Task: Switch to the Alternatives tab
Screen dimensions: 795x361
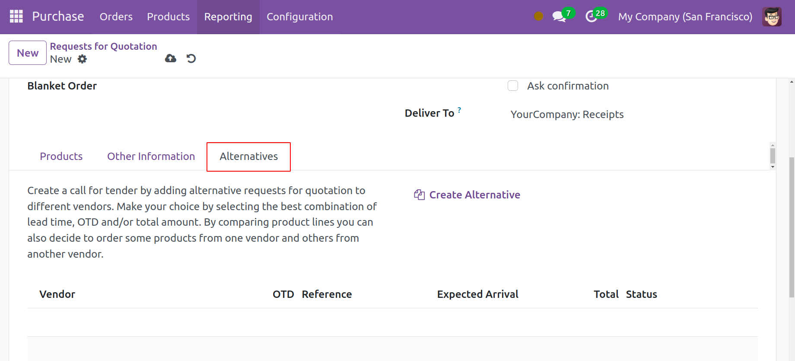Action: point(248,157)
